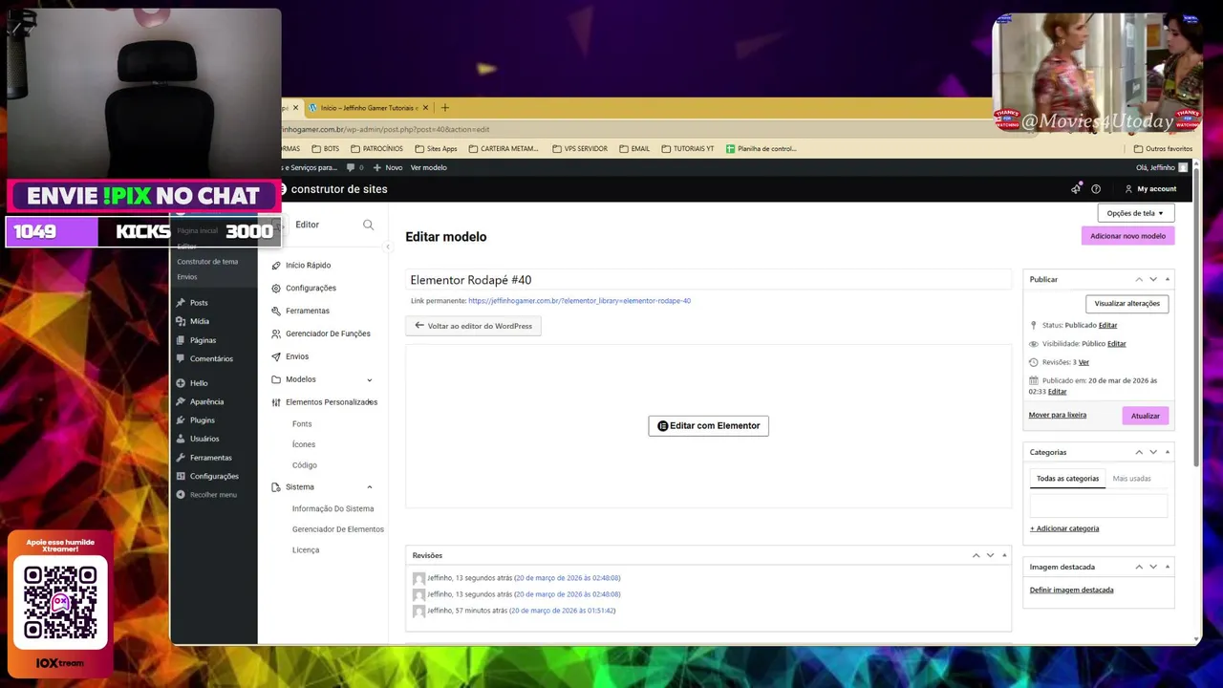The height and width of the screenshot is (688, 1223).
Task: Click the comments bubble in admin bar
Action: (x=352, y=168)
